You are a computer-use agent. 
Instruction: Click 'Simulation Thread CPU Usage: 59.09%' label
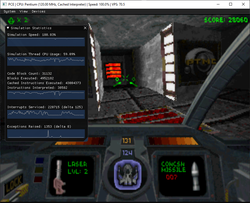point(41,54)
